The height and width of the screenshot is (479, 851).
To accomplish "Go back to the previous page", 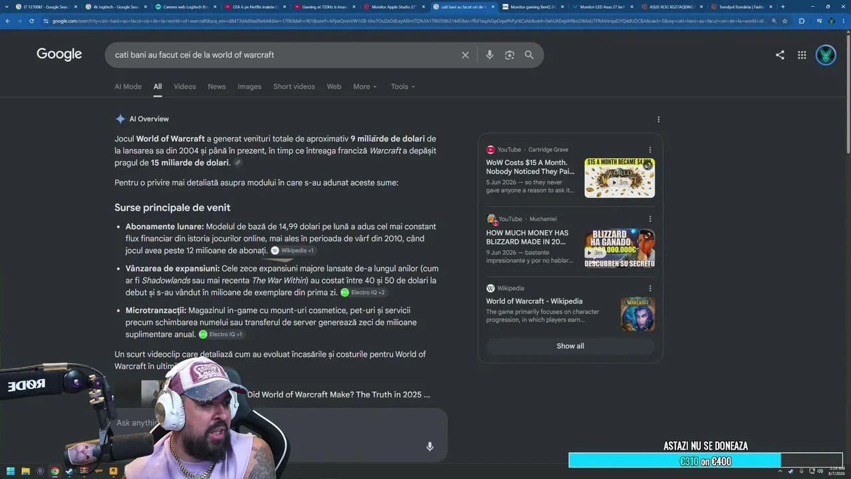I will (x=7, y=21).
